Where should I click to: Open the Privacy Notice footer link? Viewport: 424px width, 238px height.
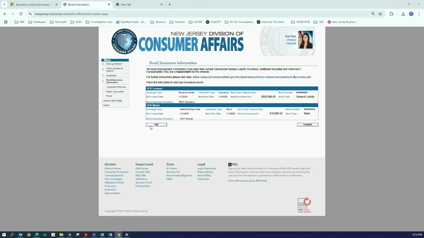pos(205,172)
